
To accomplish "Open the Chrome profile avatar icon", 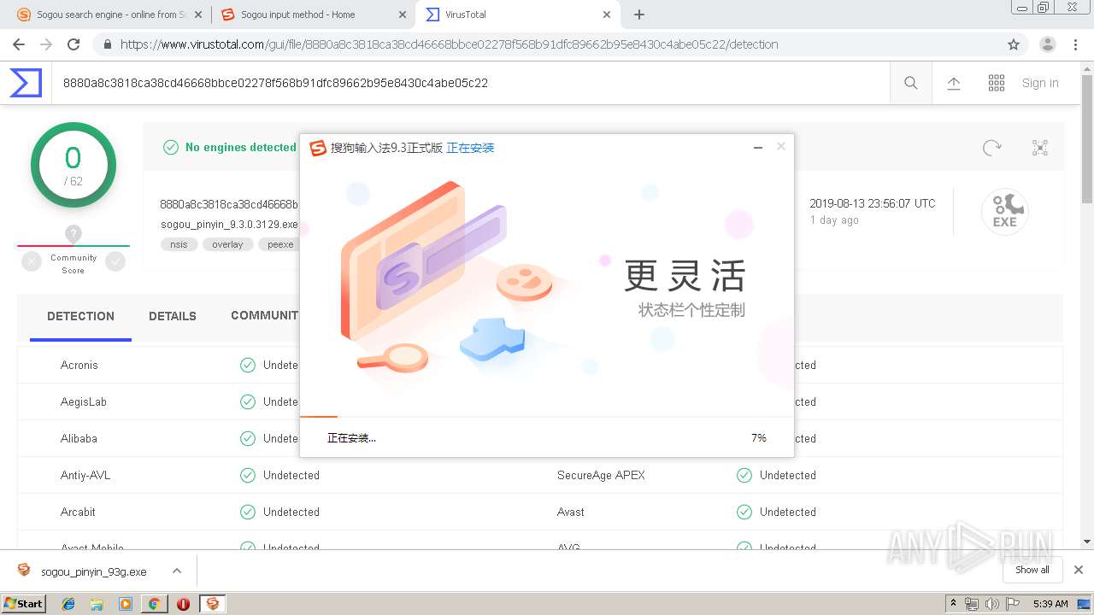I will 1048,44.
